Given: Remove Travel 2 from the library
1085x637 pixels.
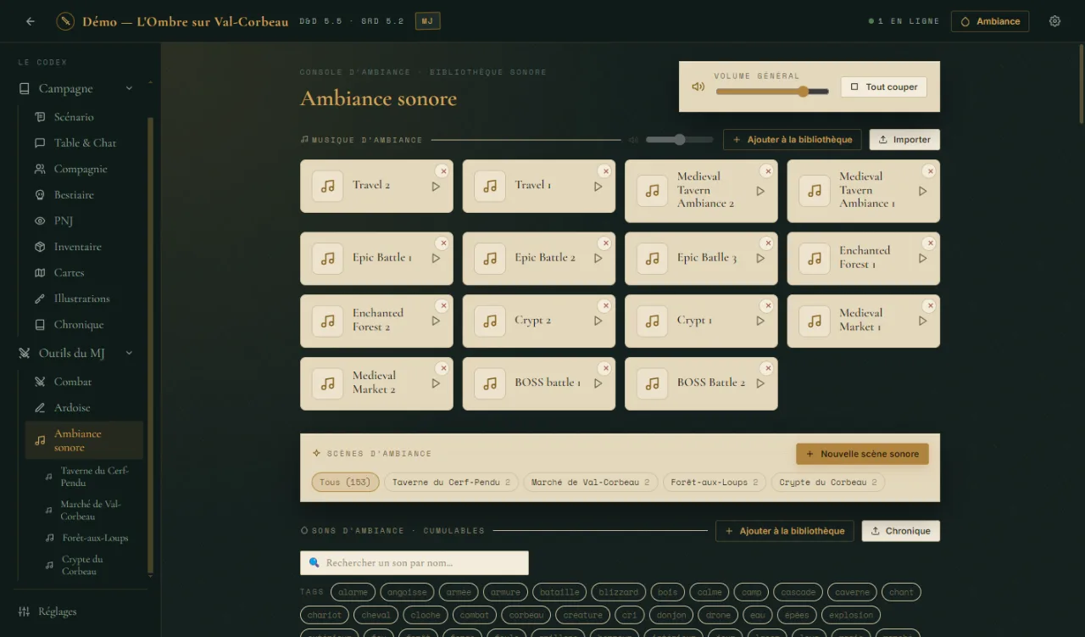Looking at the screenshot, I should click(x=442, y=170).
